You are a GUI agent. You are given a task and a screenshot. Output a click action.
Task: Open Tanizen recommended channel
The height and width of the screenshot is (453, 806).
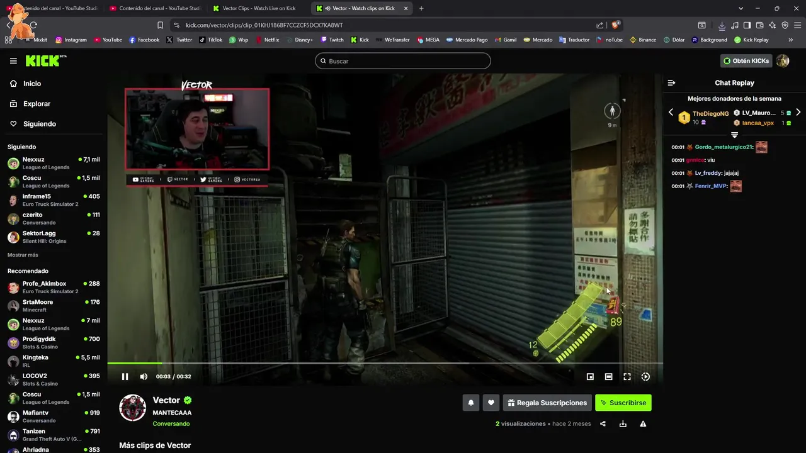click(54, 435)
